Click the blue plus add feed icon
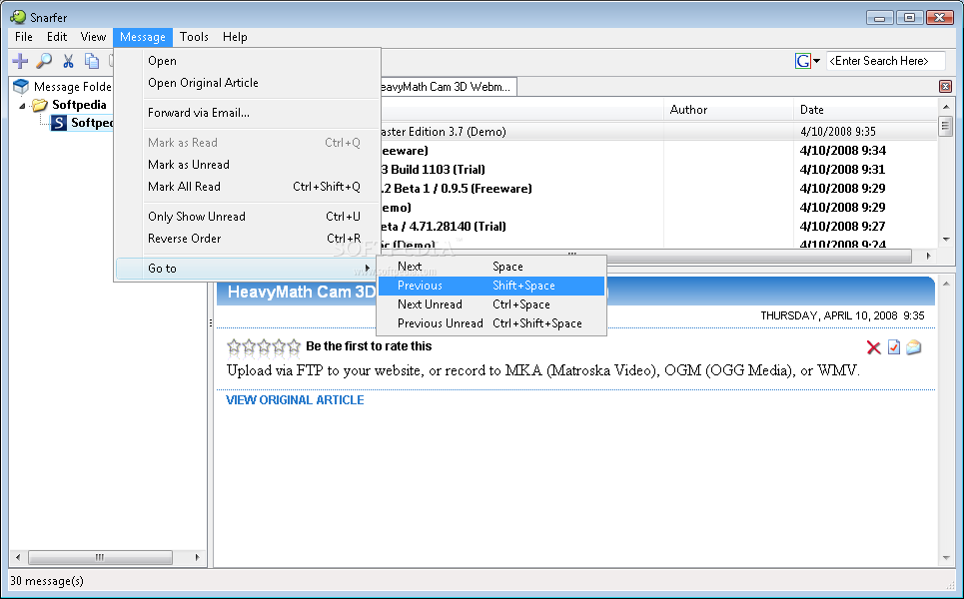The height and width of the screenshot is (599, 964). 20,61
